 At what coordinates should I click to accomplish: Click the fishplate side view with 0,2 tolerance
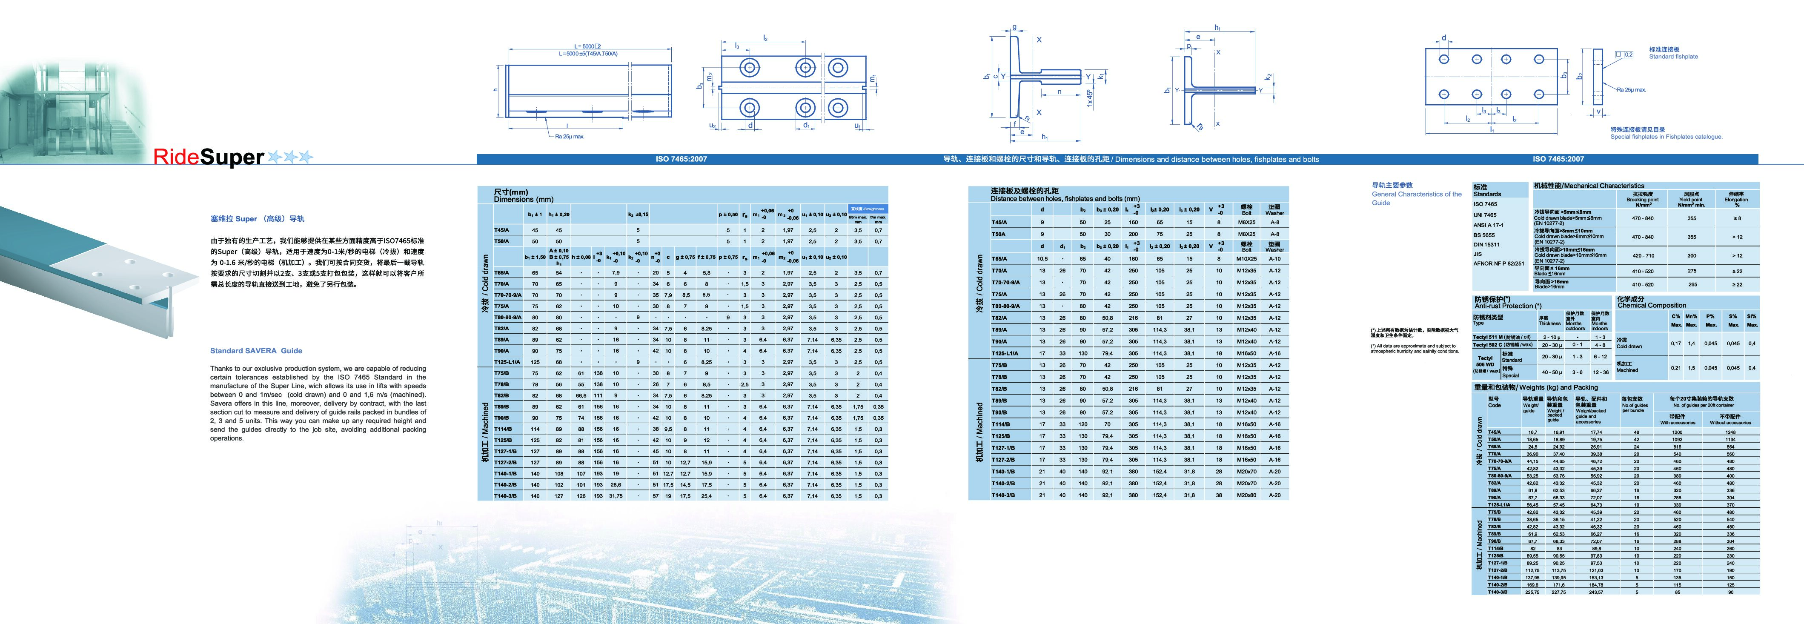pos(1598,77)
